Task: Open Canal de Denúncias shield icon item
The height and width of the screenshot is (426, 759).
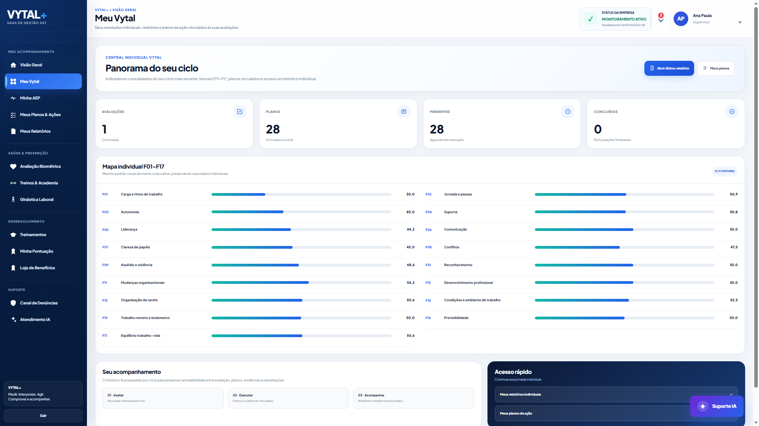Action: click(43, 303)
